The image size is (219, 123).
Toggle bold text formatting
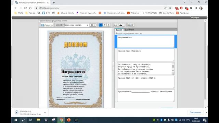click(x=101, y=25)
